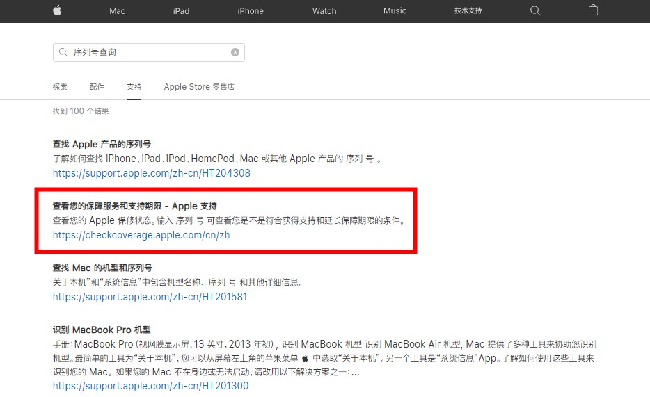Click the description starting 关于本机

click(179, 282)
